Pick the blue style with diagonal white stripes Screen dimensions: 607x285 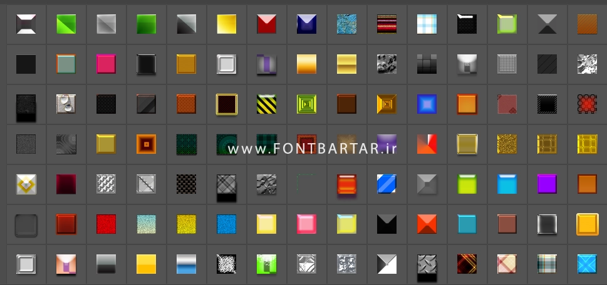(x=387, y=184)
